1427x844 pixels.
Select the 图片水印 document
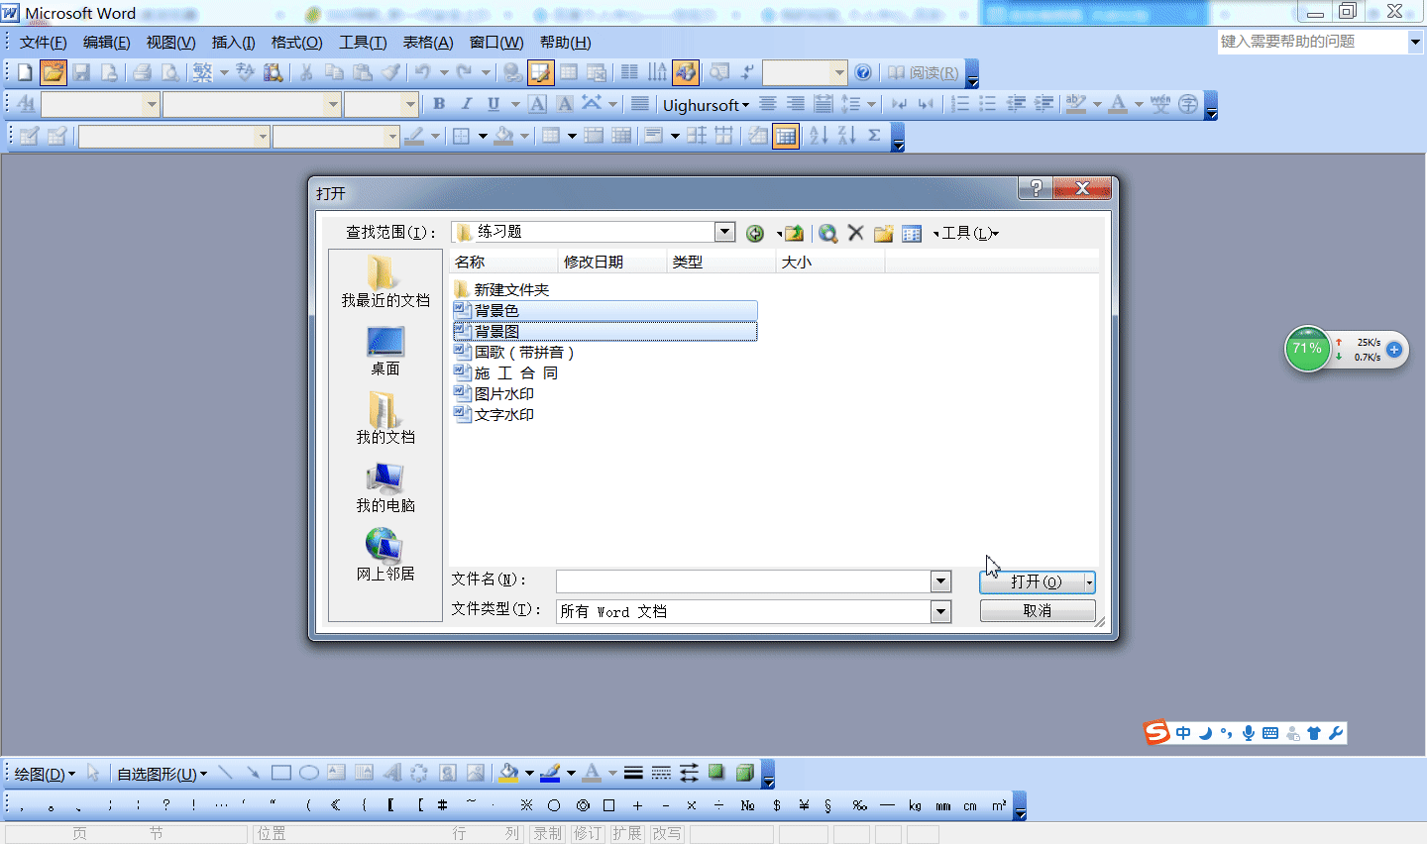tap(494, 393)
